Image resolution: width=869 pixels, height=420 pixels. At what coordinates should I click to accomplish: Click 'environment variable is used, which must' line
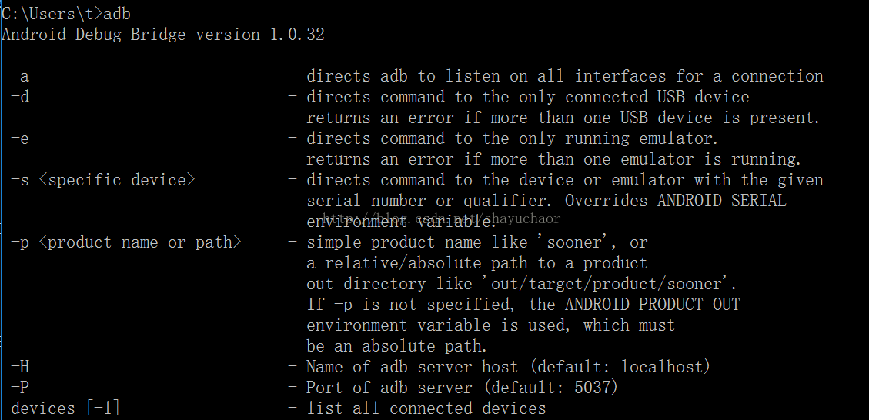[x=491, y=325]
